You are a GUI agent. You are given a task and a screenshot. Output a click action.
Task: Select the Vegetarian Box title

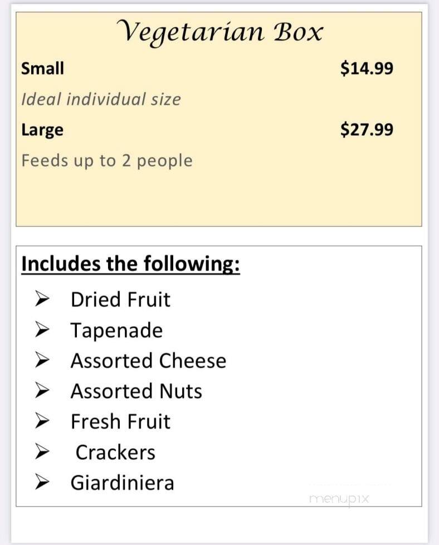(x=219, y=32)
